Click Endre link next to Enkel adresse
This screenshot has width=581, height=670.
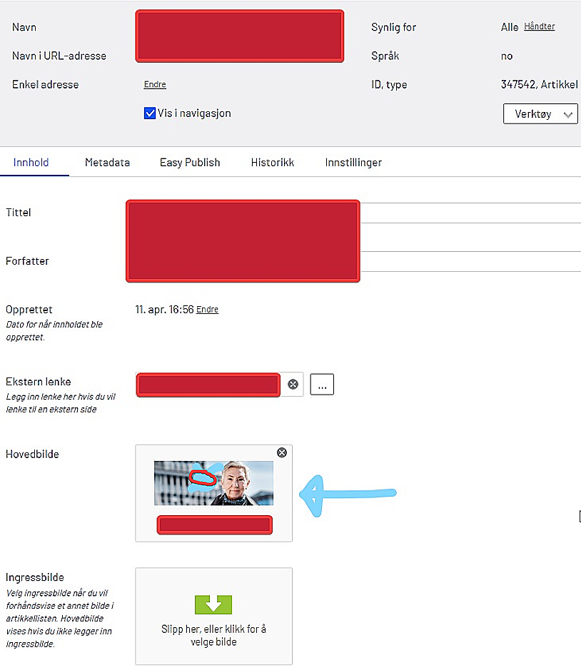(155, 84)
